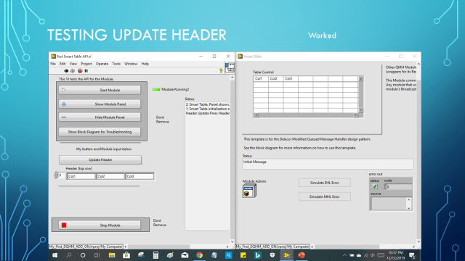
Task: Click the Table Control vertical scrollbar
Action: pyautogui.click(x=360, y=94)
